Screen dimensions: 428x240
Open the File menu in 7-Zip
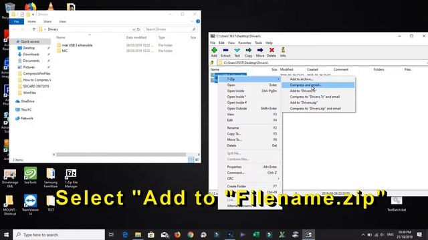(x=213, y=43)
